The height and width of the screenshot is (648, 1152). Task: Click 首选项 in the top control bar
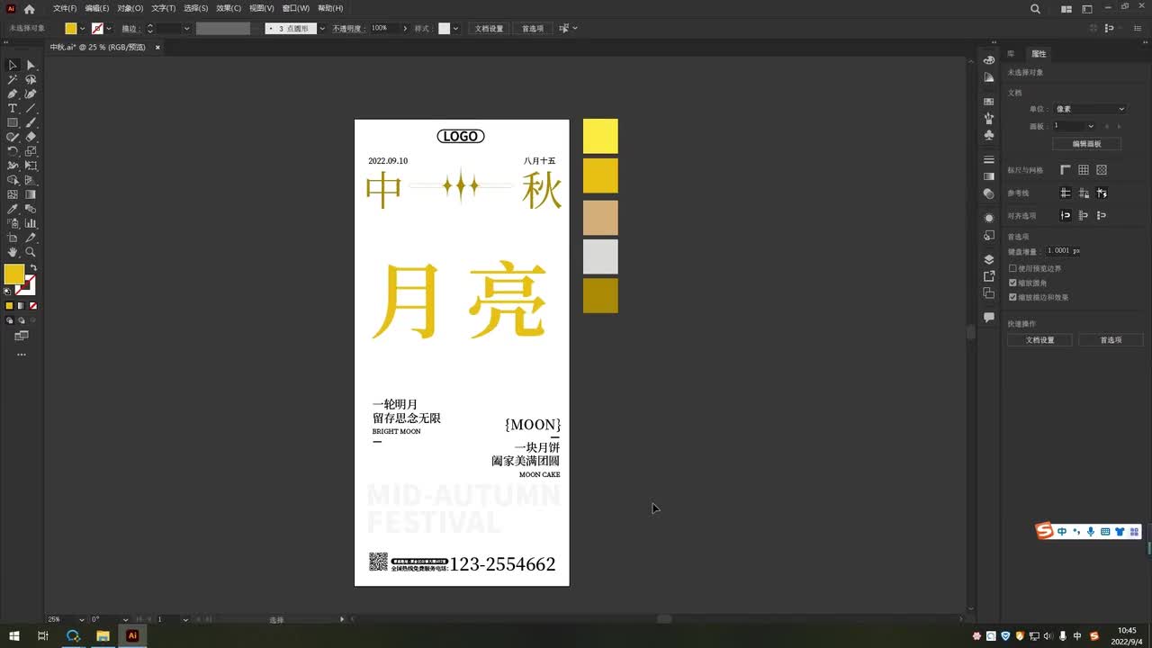pyautogui.click(x=533, y=29)
